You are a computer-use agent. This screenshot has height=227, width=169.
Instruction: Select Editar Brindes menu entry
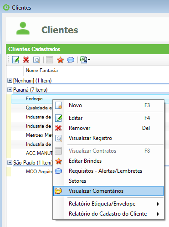(108, 161)
